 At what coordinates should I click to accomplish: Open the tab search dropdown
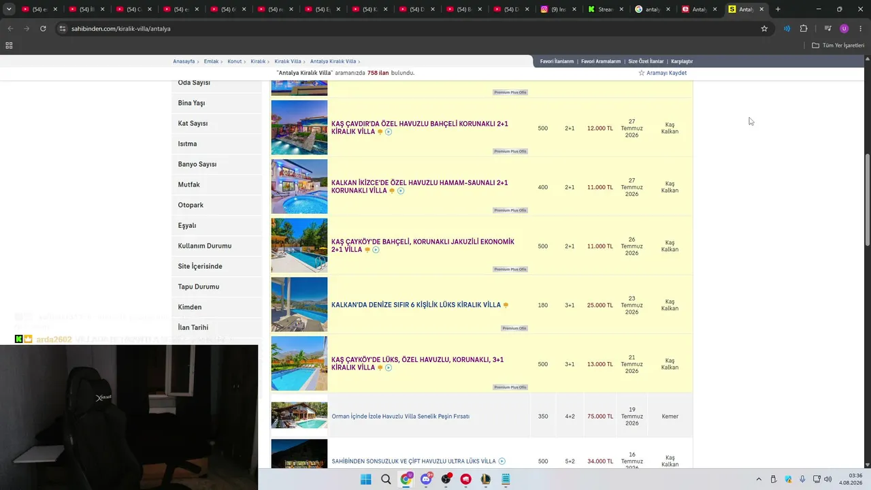click(x=9, y=10)
